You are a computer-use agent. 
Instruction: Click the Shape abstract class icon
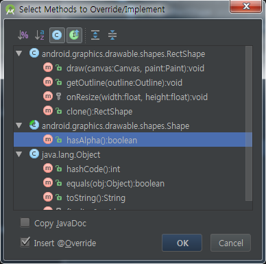coord(34,125)
